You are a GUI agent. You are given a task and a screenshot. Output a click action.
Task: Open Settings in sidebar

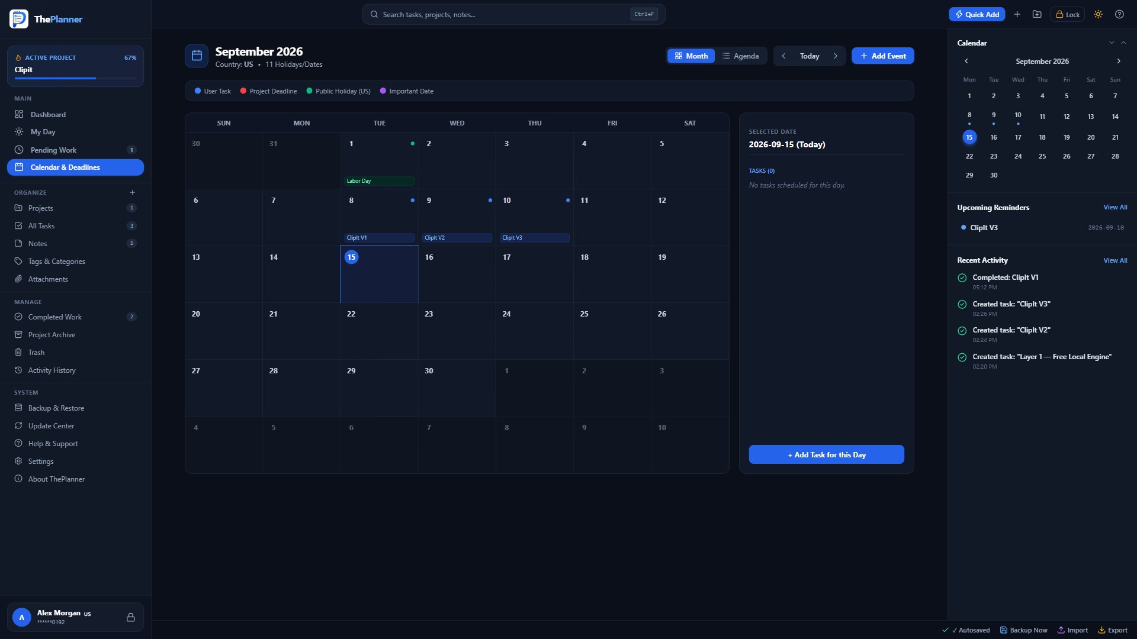click(75, 461)
